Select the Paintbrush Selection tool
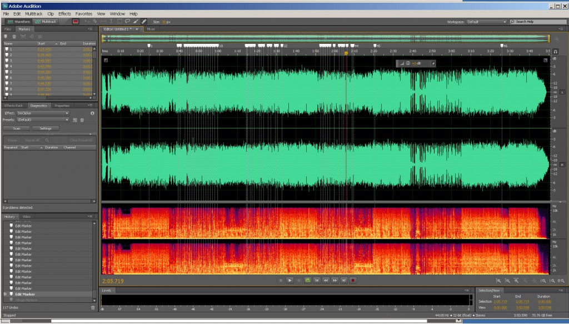 pyautogui.click(x=136, y=22)
